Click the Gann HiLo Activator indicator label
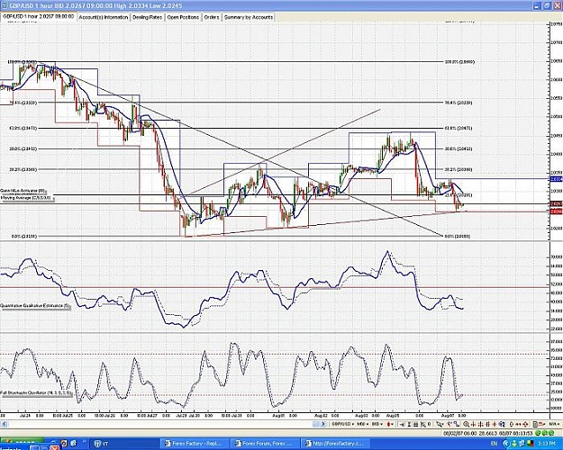The height and width of the screenshot is (450, 563). point(23,191)
